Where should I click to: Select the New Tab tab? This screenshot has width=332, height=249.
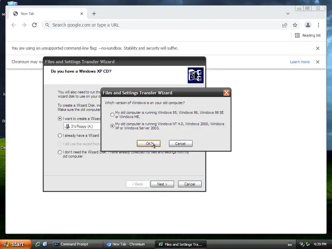coord(49,14)
